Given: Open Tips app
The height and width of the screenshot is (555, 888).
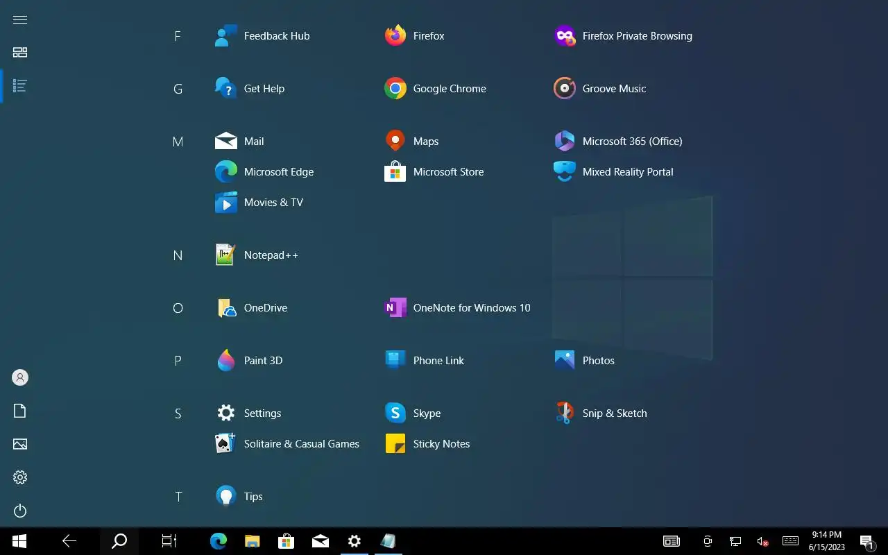Looking at the screenshot, I should (239, 497).
